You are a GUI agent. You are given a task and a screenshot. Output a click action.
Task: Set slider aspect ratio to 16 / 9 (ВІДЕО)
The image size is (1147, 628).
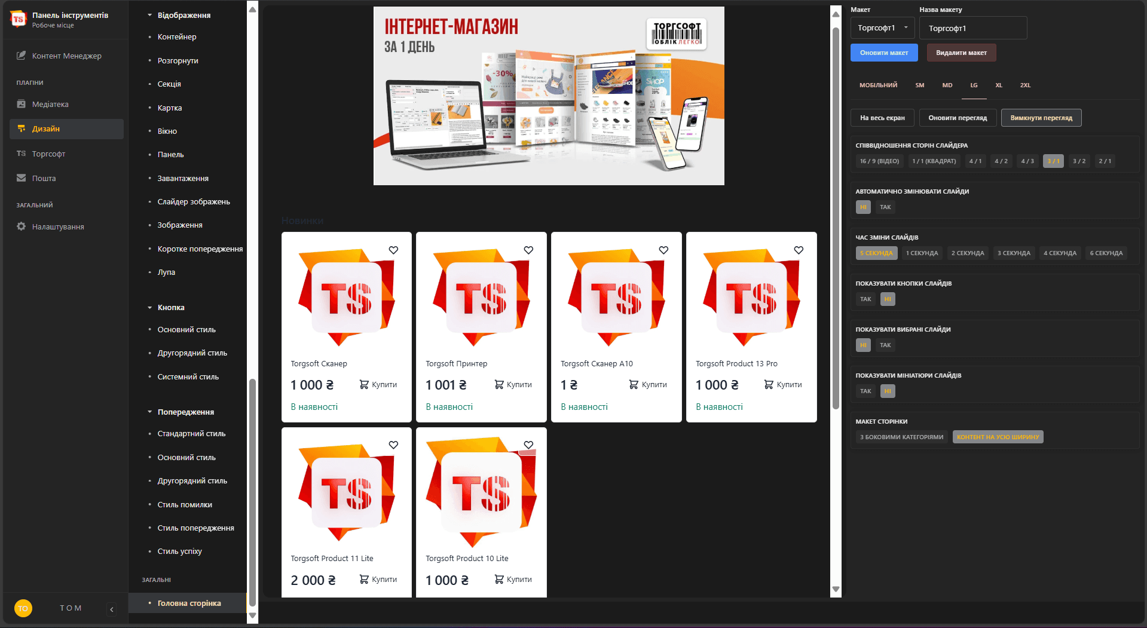(879, 161)
